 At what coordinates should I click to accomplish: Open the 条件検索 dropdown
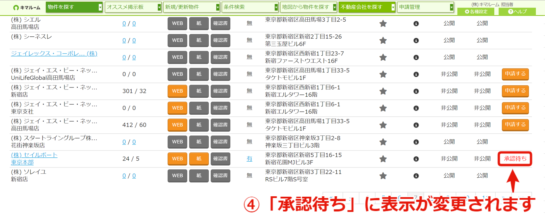pyautogui.click(x=250, y=7)
